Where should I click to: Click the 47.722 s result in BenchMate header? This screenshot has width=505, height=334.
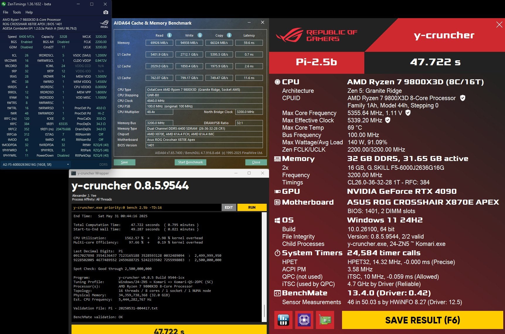click(x=435, y=62)
